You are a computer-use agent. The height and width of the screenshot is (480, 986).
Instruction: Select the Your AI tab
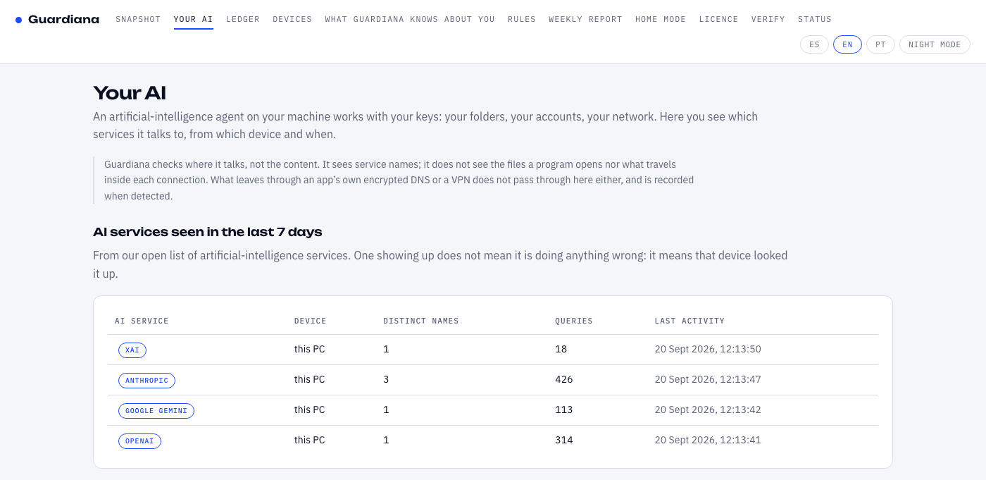click(x=194, y=20)
